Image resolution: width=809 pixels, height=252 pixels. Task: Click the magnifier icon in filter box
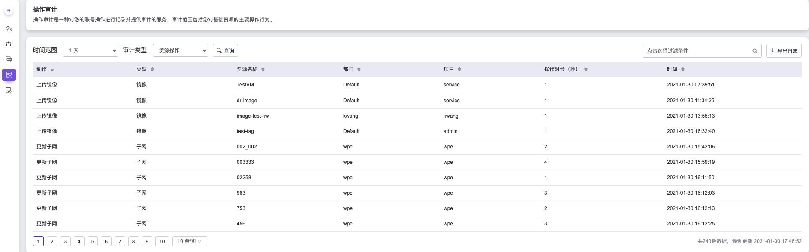[755, 51]
